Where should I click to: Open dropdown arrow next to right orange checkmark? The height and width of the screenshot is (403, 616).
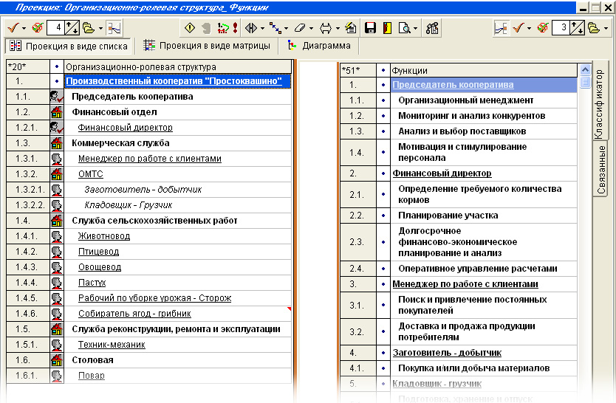pyautogui.click(x=529, y=28)
